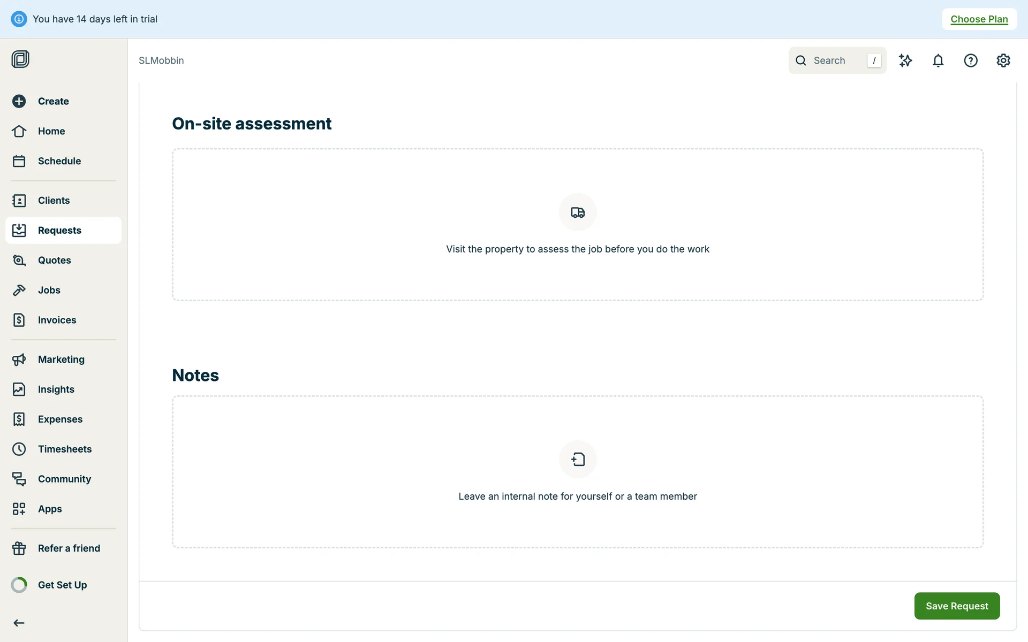Collapse the sidebar with the left arrow
Screen dimensions: 1028x642
coord(19,623)
